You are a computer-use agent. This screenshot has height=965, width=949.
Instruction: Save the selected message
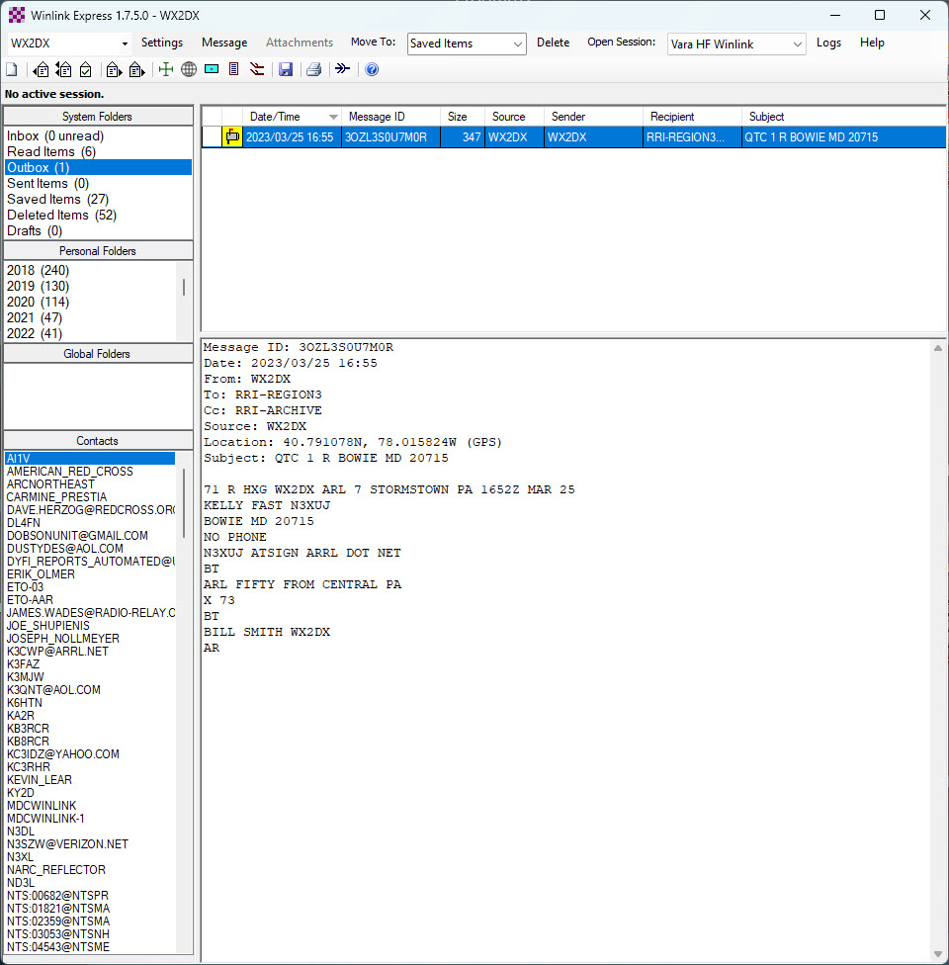pos(287,69)
